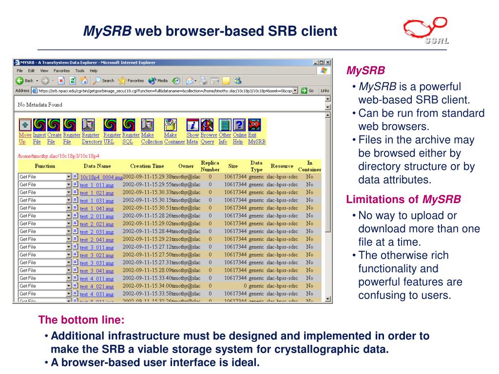Open the File menu

19,71
